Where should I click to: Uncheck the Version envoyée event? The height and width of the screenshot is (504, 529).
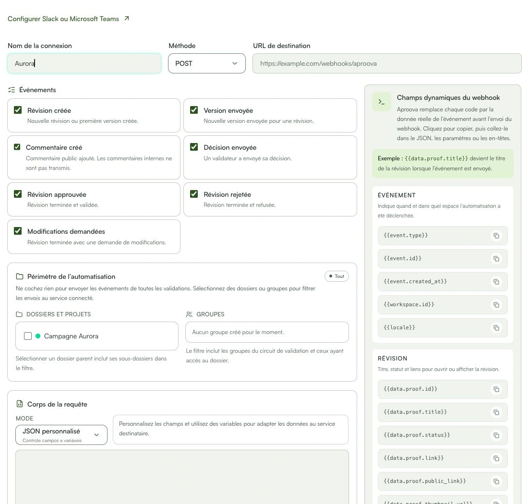pyautogui.click(x=194, y=110)
